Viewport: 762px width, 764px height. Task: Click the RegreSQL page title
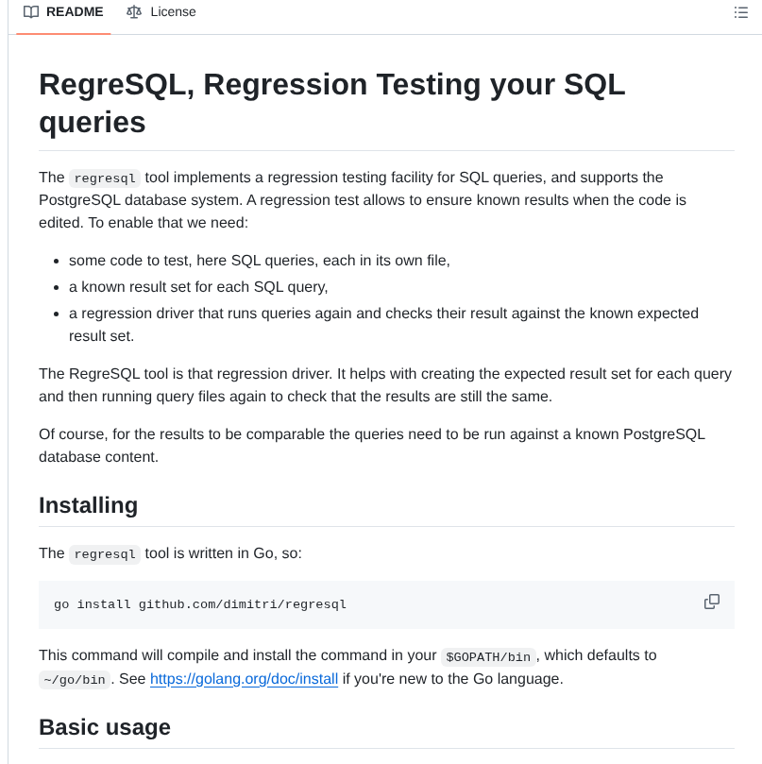click(331, 84)
